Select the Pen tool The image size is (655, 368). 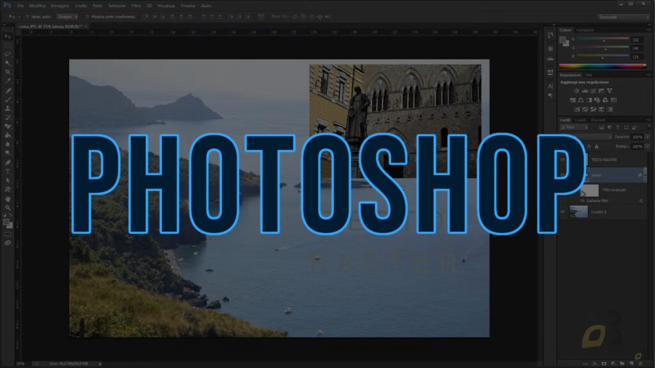point(8,162)
